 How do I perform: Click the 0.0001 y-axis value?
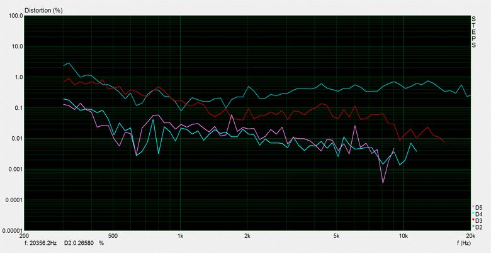click(x=14, y=200)
